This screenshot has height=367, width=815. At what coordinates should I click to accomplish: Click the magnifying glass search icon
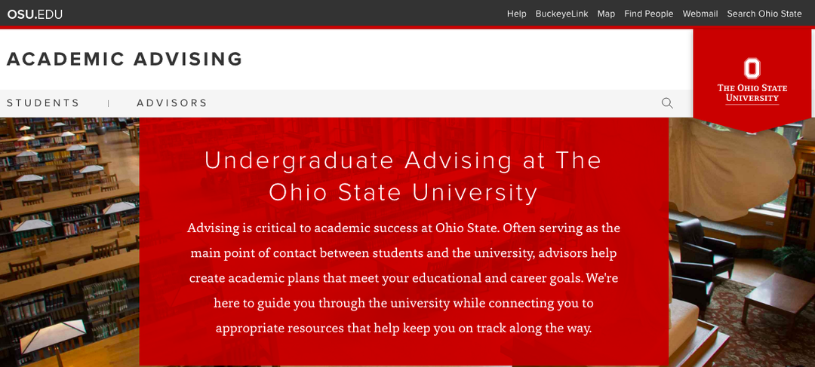pyautogui.click(x=667, y=103)
